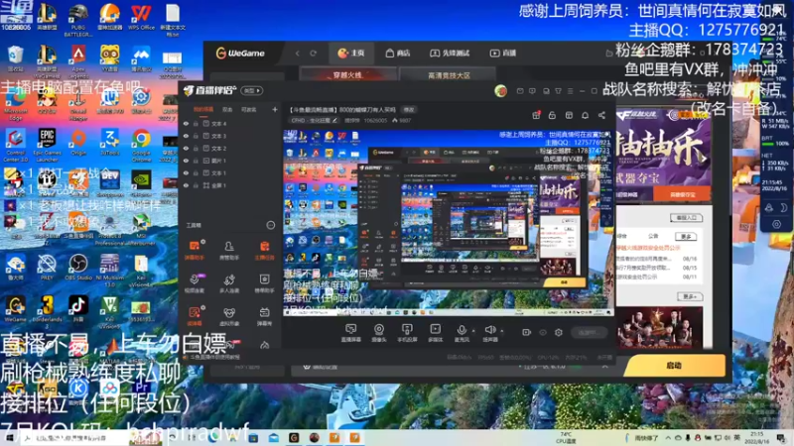Toggle visibility eye of the 文本 3 layer
Image resolution: width=794 pixels, height=446 pixels.
pos(186,136)
